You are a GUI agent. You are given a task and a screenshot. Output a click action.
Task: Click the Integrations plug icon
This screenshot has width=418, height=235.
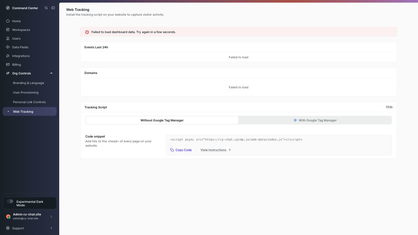[x=8, y=56]
